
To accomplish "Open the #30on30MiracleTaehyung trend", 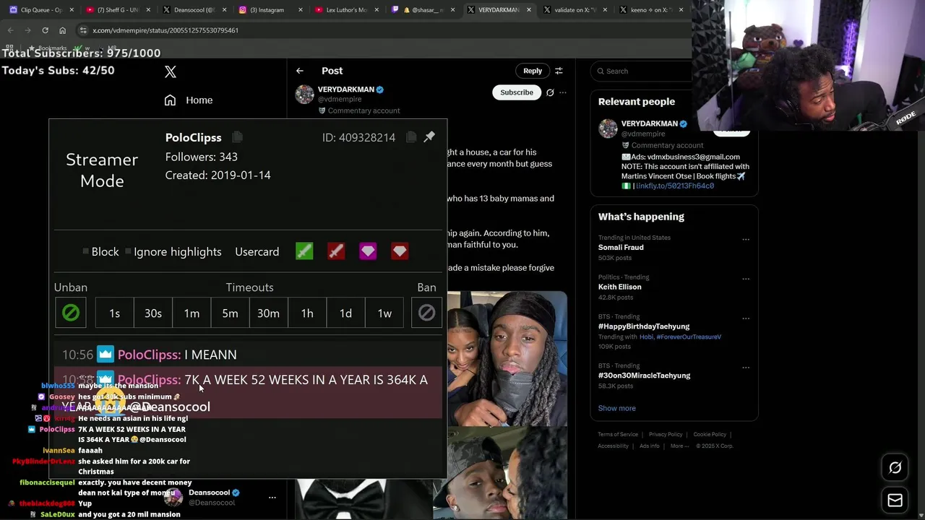I will 644,376.
